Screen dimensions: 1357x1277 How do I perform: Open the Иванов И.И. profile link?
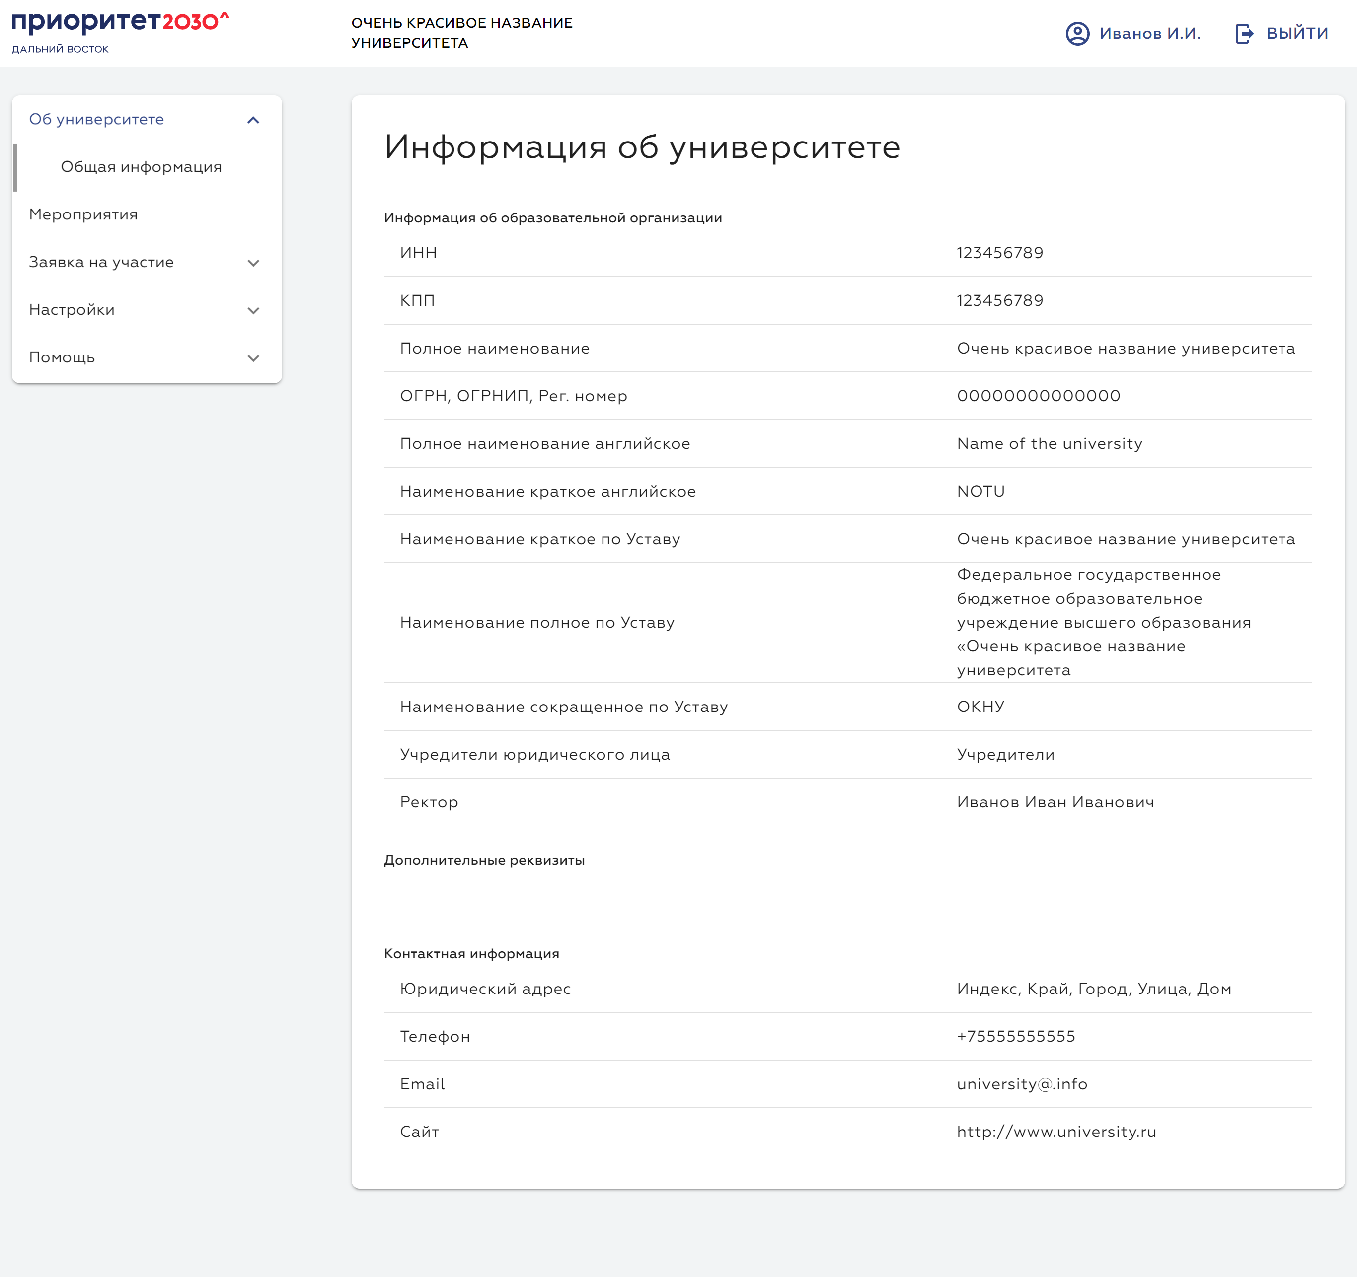click(1149, 33)
